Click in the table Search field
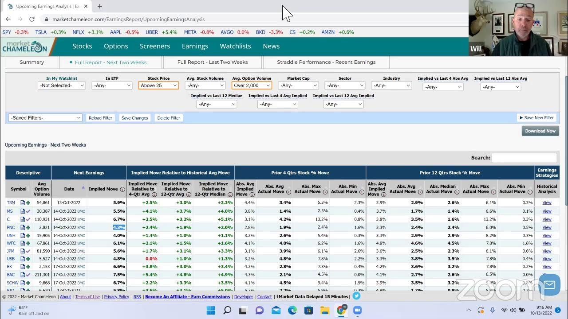The width and height of the screenshot is (568, 319). (x=524, y=158)
